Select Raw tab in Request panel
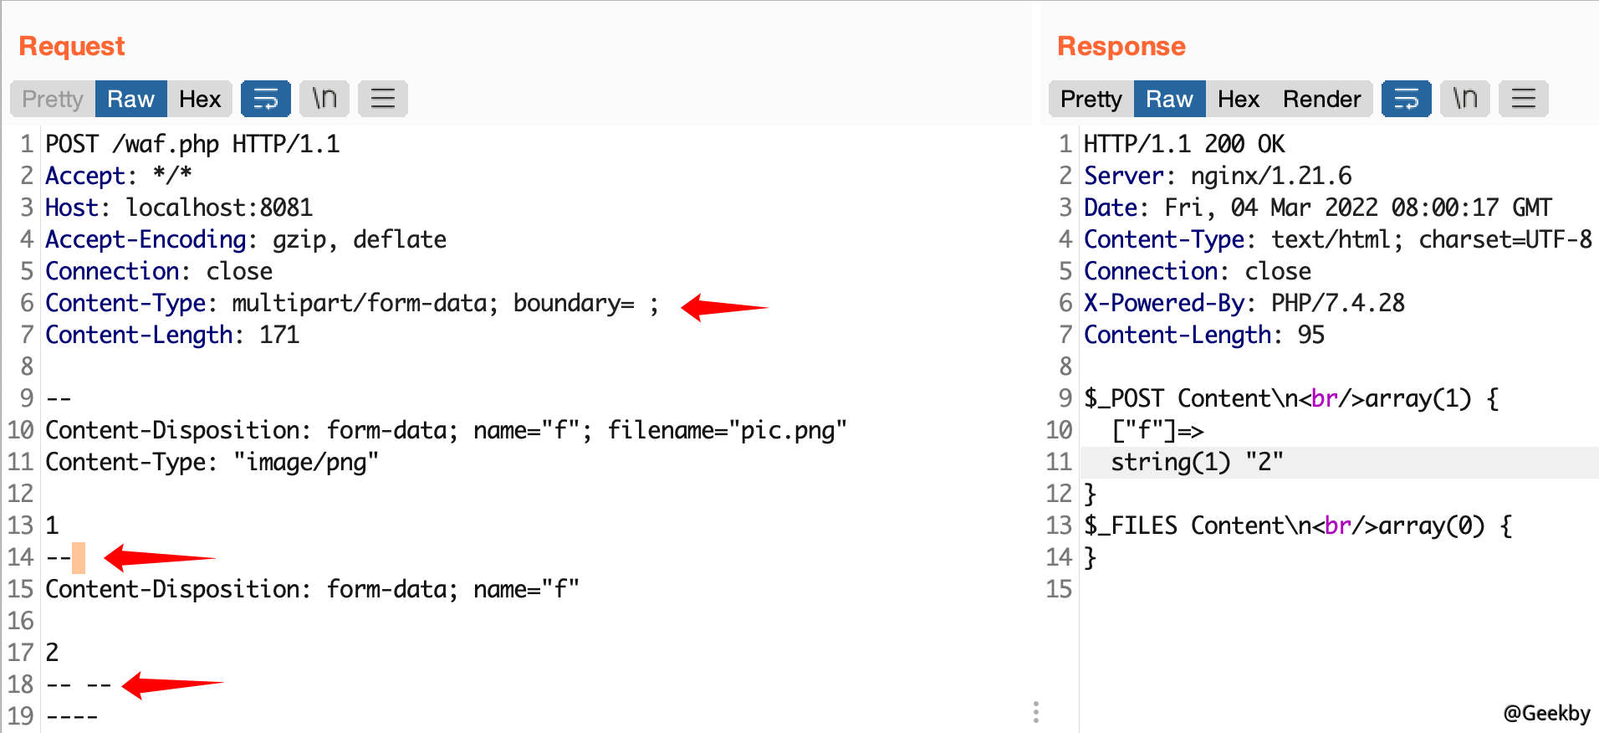Screen dimensions: 1599x733 [x=130, y=99]
